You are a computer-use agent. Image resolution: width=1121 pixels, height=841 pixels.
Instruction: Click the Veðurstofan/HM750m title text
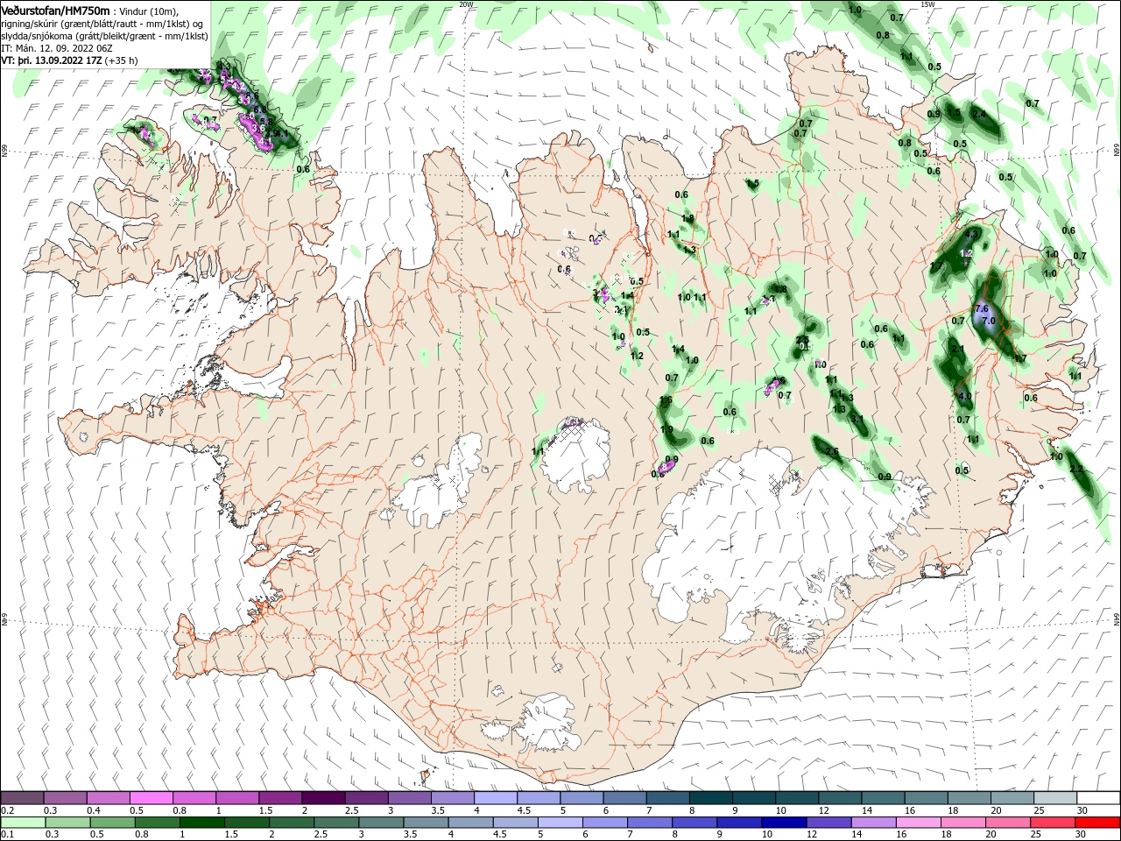click(x=55, y=10)
